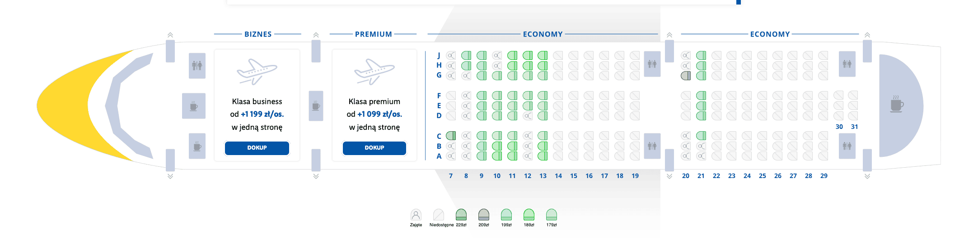Screen dimensions: 964x238
Task: Select the 229zł seat 7C
Action: (x=451, y=136)
